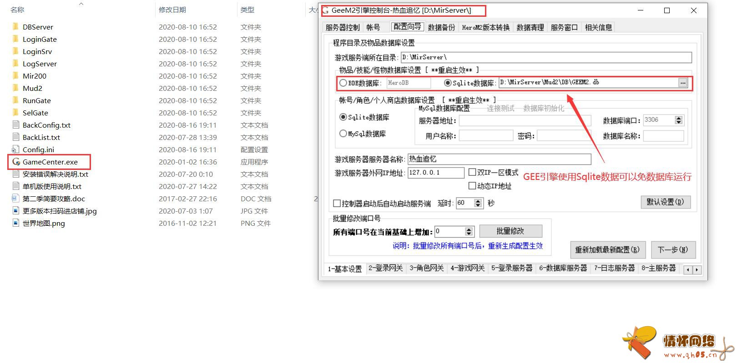
Task: Click the 默认设置(D) button
Action: (666, 202)
